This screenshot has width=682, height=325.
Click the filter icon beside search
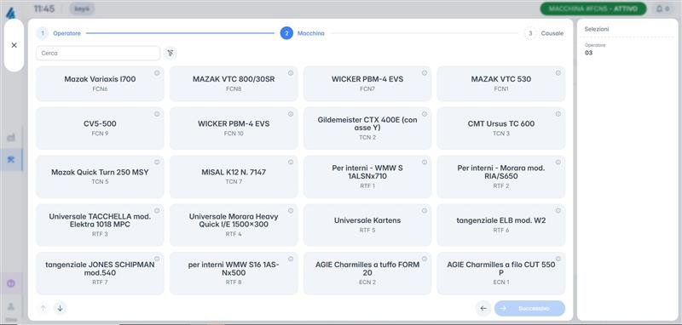pyautogui.click(x=170, y=53)
